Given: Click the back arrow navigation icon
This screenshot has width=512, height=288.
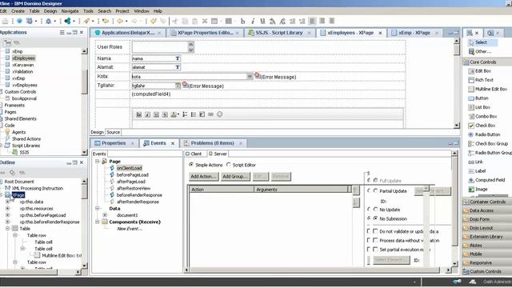Looking at the screenshot, I should [120, 22].
